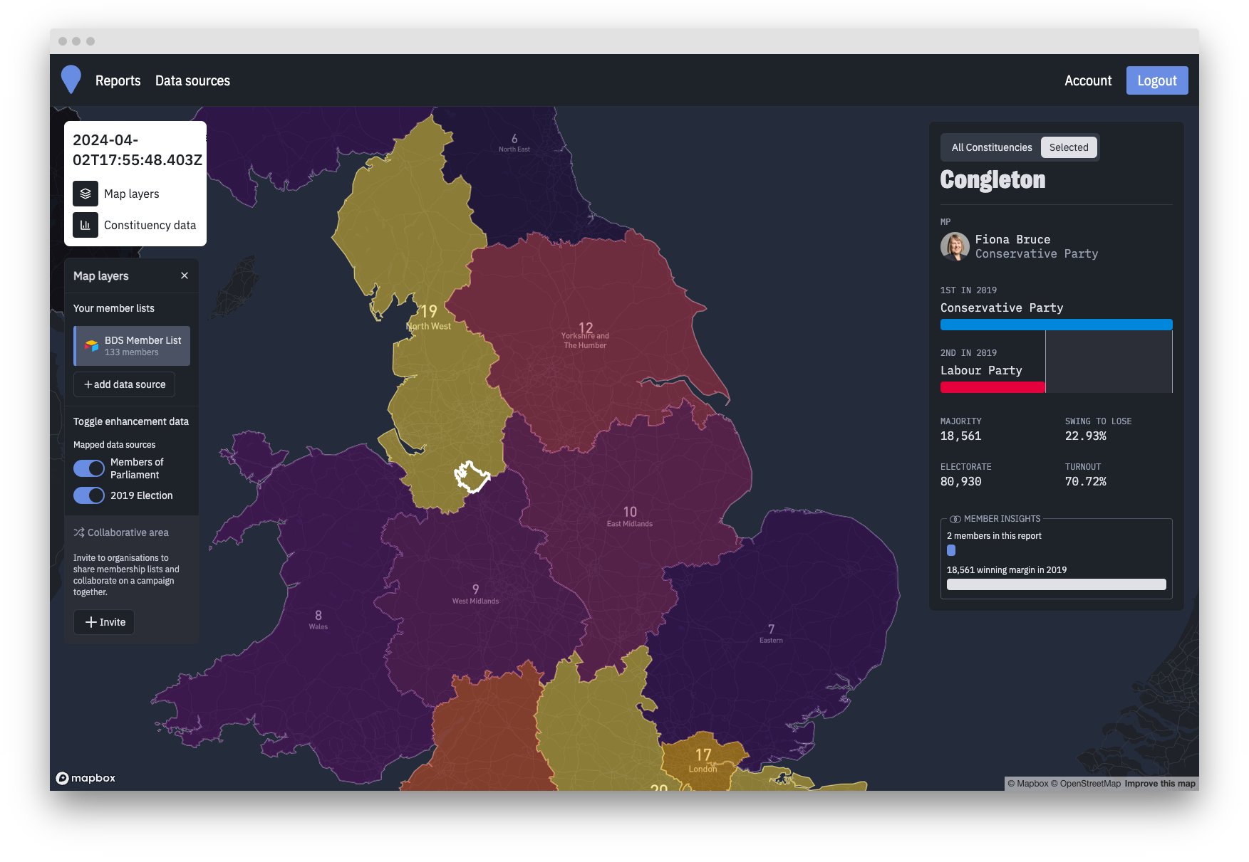Open Data sources page
Image resolution: width=1249 pixels, height=862 pixels.
pyautogui.click(x=192, y=80)
